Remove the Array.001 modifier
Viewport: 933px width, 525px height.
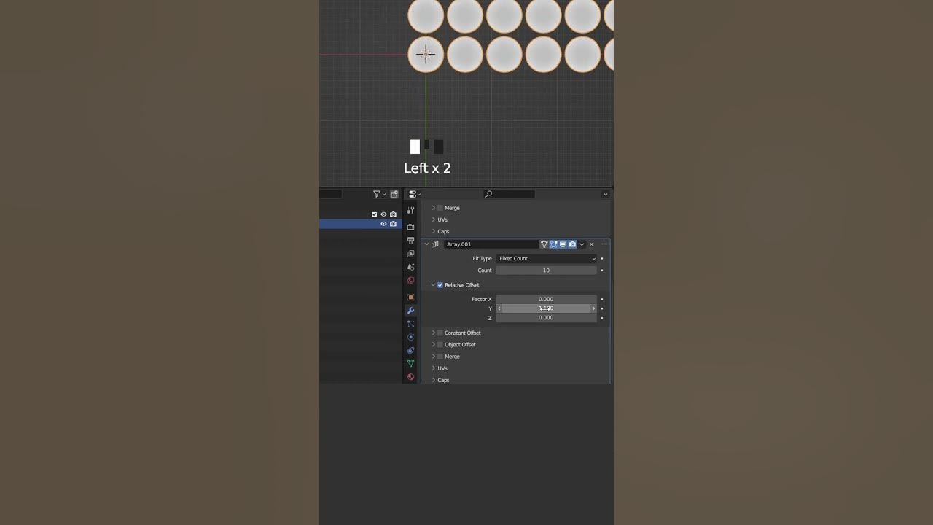(591, 244)
